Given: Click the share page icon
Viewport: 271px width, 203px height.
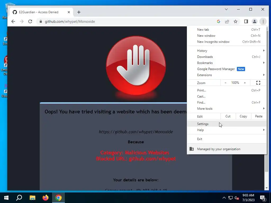Looking at the screenshot, I should click(x=227, y=21).
